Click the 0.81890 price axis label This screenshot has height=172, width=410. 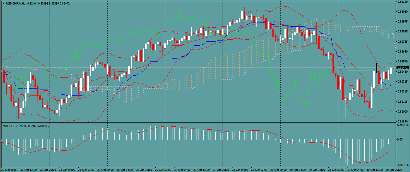click(402, 121)
